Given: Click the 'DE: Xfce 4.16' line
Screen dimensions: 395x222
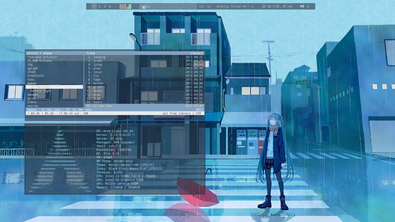Looking at the screenshot, I should click(x=108, y=153).
